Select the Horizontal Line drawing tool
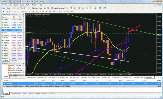163x99 pixels. pos(15,11)
